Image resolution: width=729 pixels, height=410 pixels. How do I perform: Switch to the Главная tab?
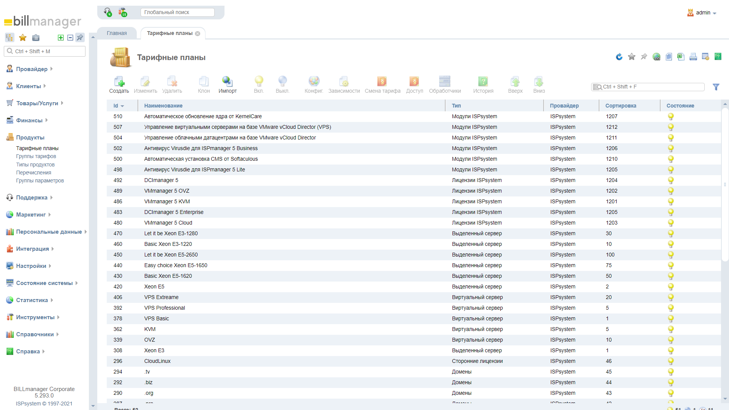tap(117, 33)
